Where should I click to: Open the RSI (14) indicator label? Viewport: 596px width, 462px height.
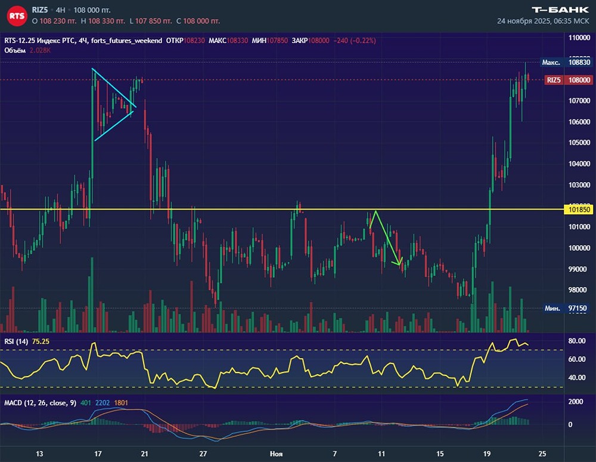pyautogui.click(x=16, y=341)
